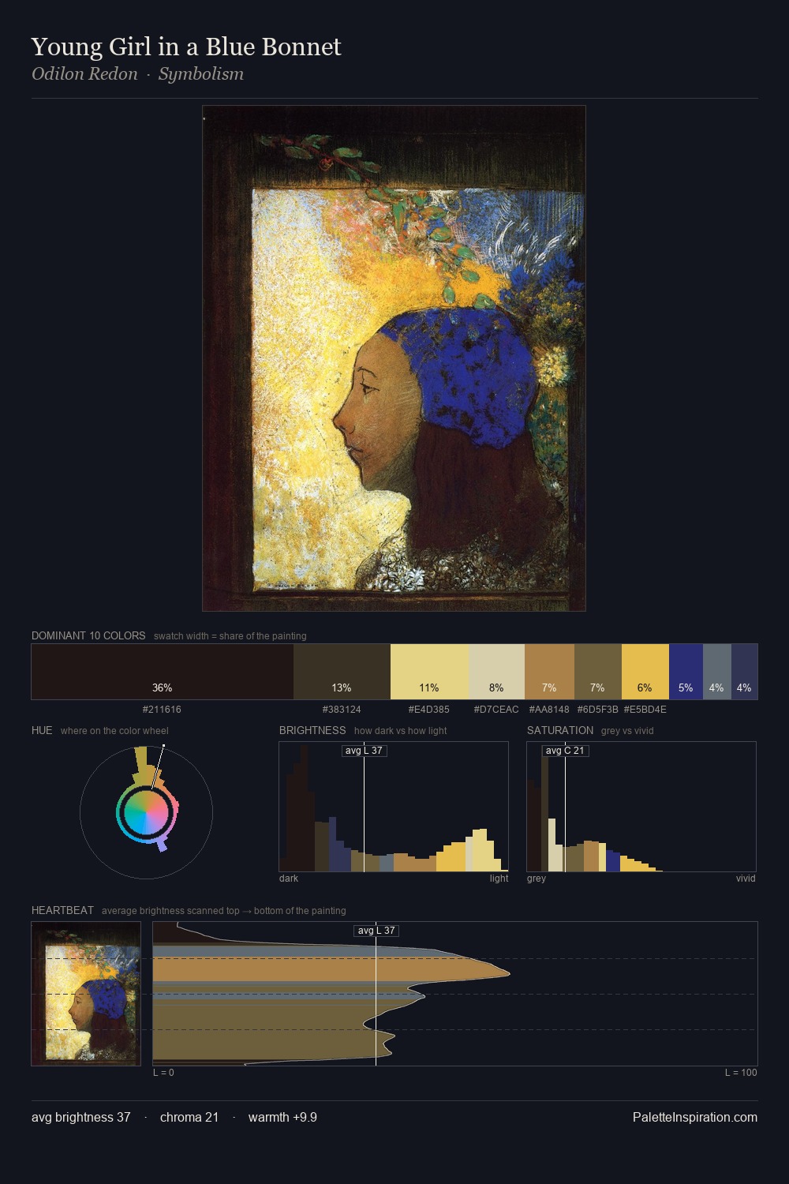Select the 8% beige swatch
This screenshot has width=789, height=1184.
[x=496, y=672]
